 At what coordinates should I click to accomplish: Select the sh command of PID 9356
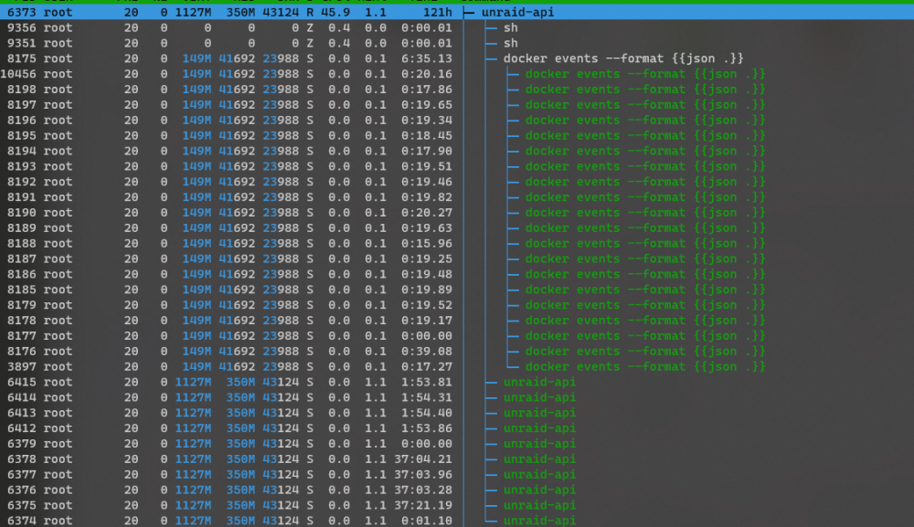pos(511,27)
